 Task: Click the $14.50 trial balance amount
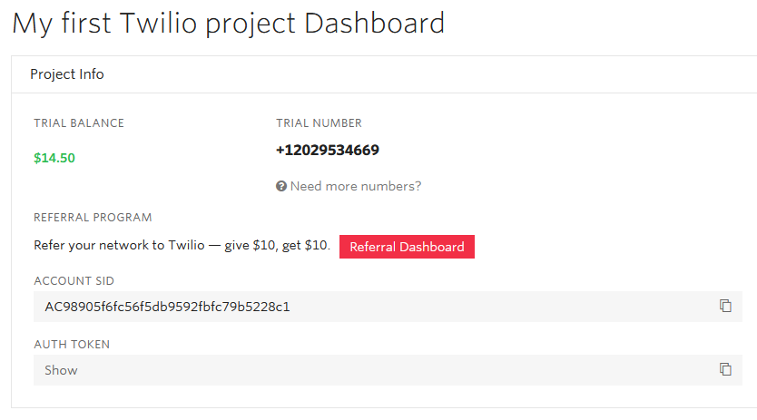54,158
